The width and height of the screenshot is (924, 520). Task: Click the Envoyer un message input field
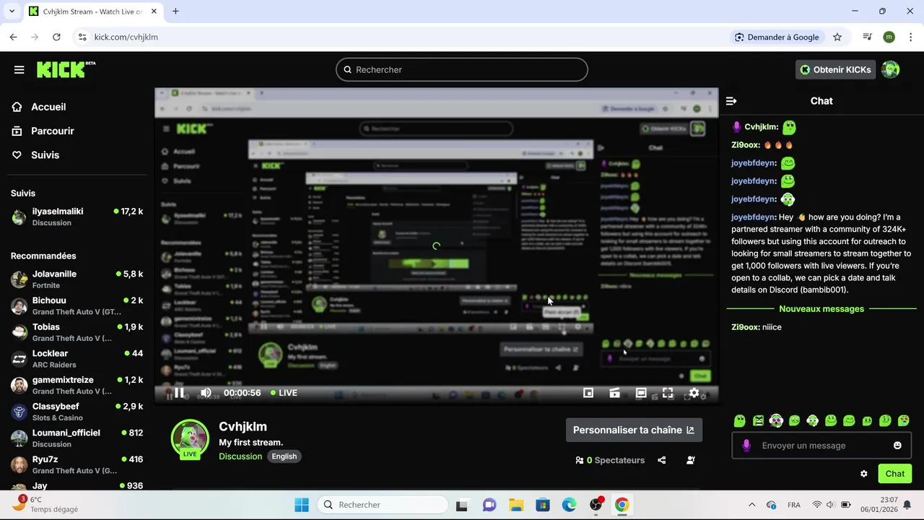coord(823,446)
